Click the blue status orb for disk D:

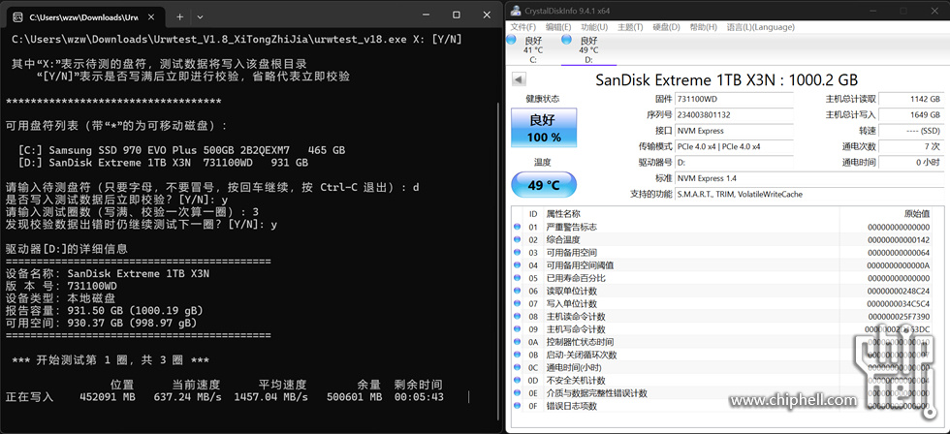pos(566,40)
